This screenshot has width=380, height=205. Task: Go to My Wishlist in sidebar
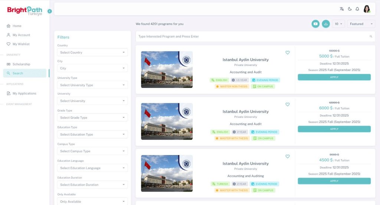coord(21,44)
